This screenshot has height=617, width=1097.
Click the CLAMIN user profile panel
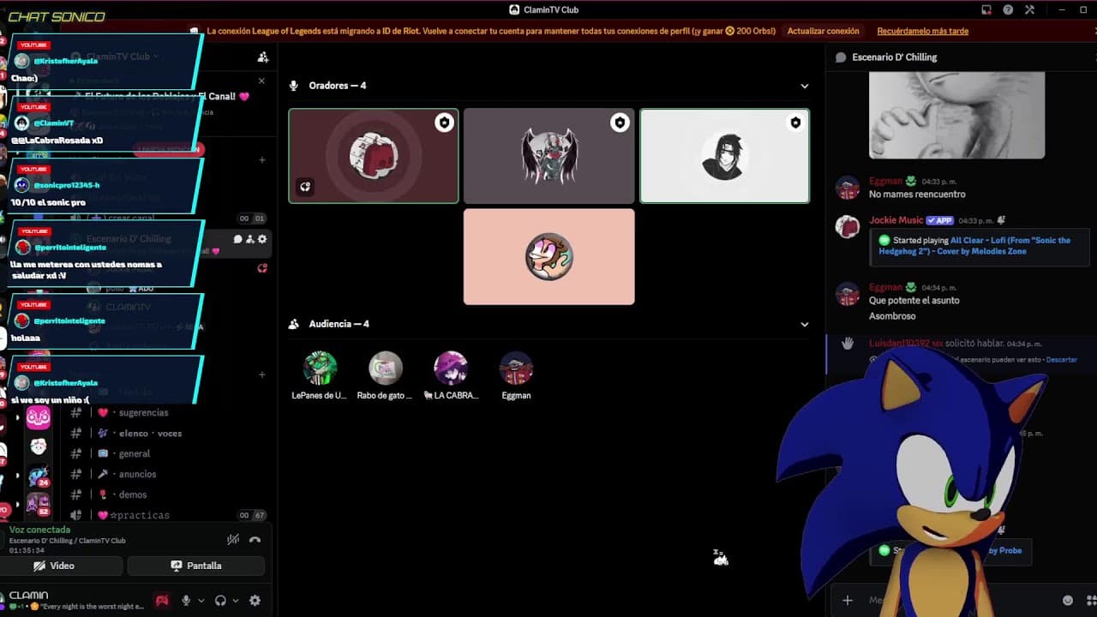point(75,600)
